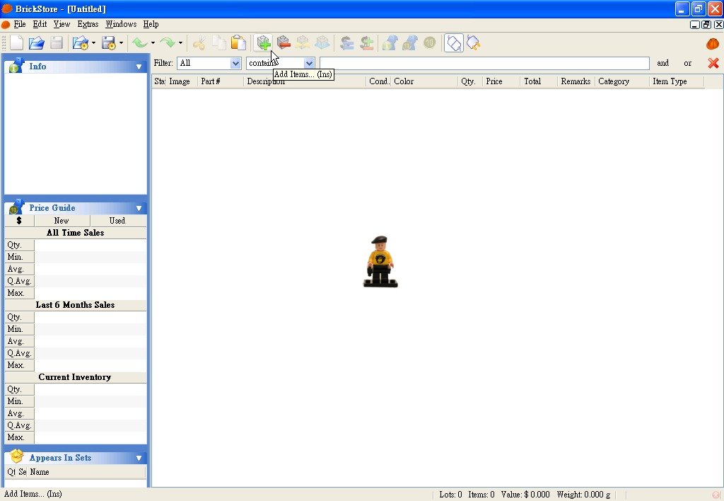Click the Item Type column header

pos(677,81)
